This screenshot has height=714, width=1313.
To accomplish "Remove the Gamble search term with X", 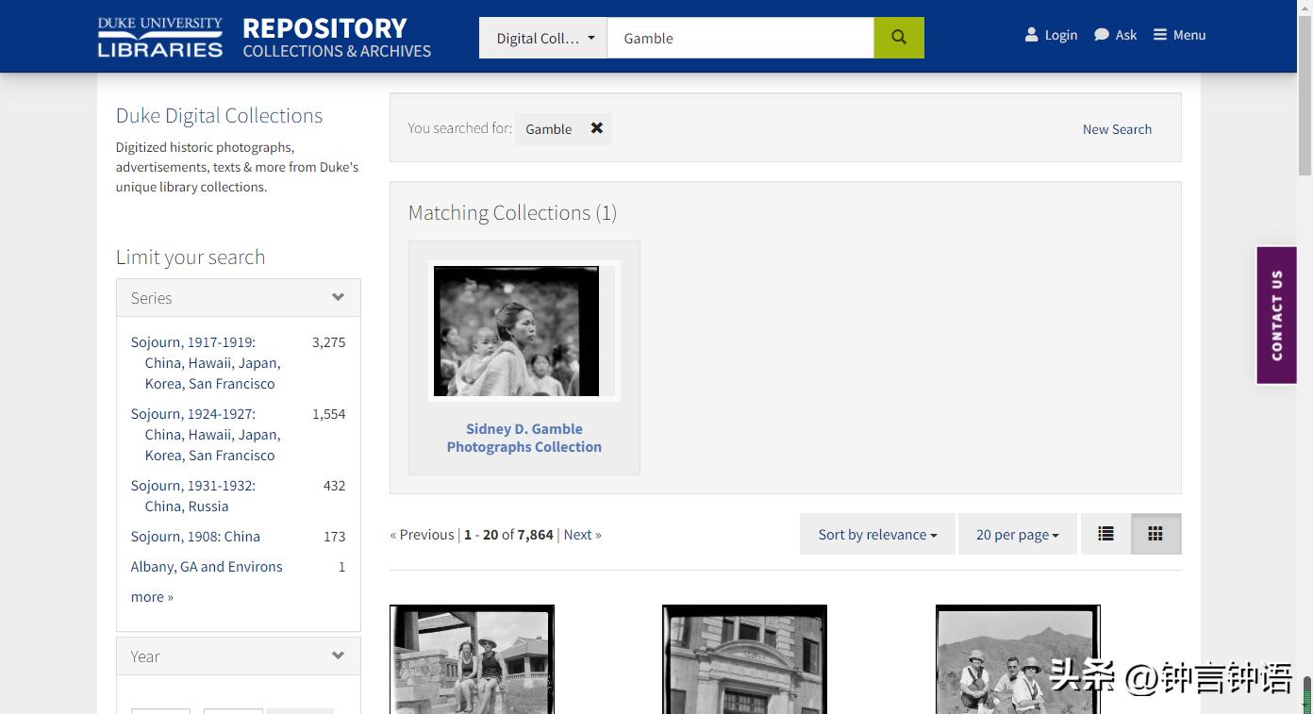I will (x=597, y=128).
